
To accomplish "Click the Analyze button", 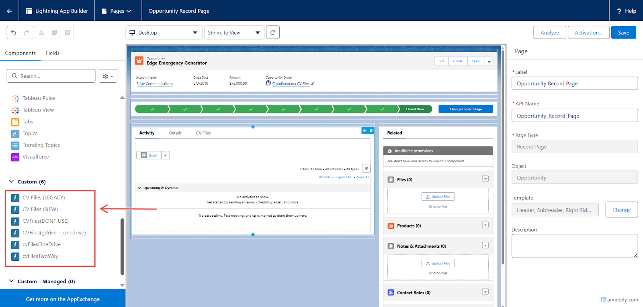I will pos(550,33).
